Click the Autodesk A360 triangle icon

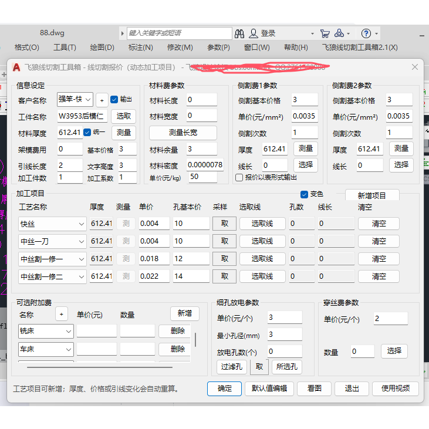pos(339,33)
